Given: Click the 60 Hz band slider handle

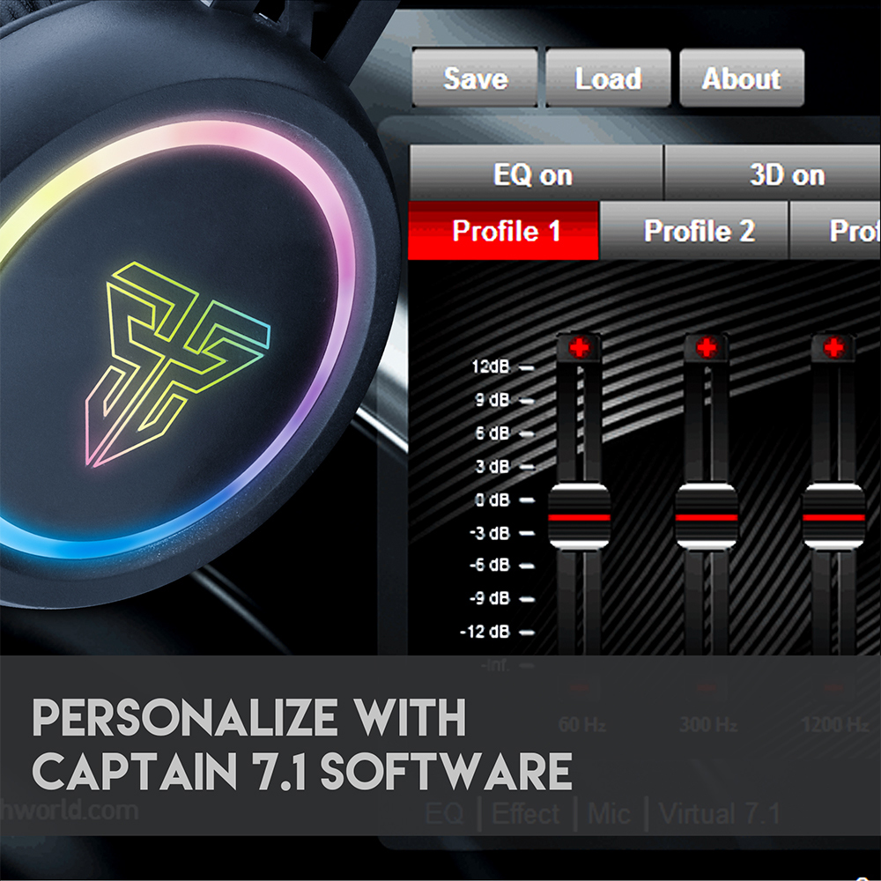Looking at the screenshot, I should point(579,516).
